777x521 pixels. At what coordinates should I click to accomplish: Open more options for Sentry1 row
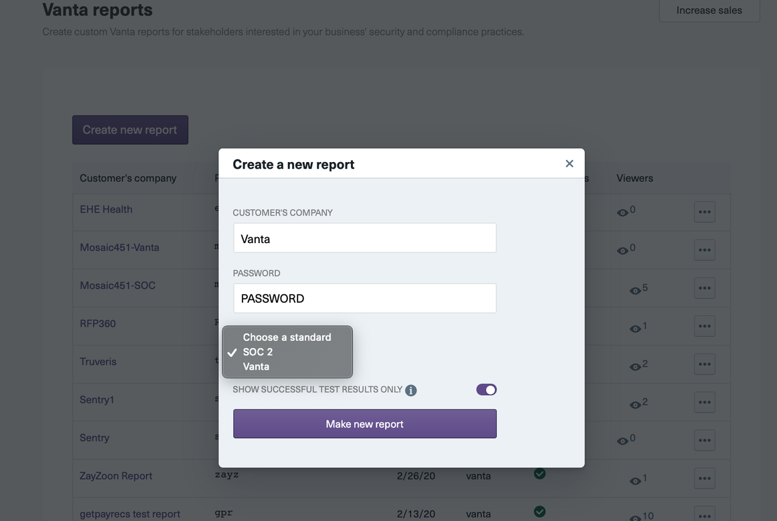point(705,402)
